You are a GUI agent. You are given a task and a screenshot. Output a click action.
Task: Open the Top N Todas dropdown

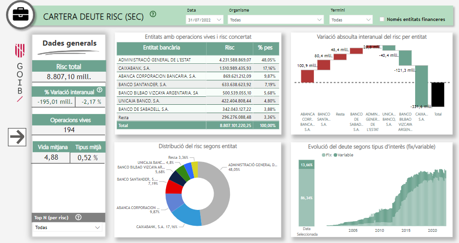tap(67, 227)
